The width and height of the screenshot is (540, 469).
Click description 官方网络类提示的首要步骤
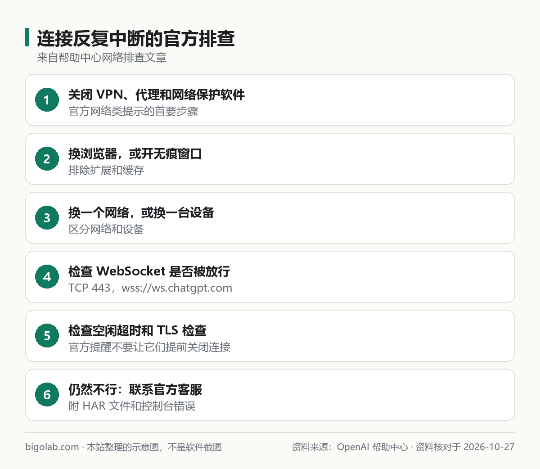tap(133, 111)
